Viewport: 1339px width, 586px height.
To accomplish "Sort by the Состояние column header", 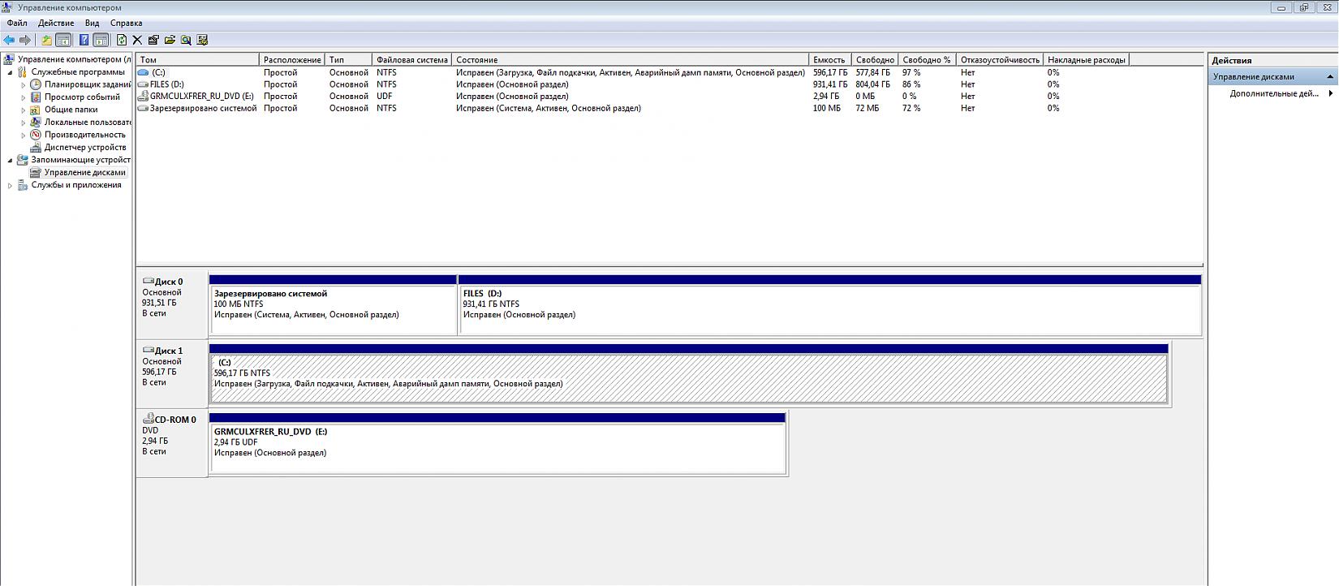I will [x=631, y=59].
